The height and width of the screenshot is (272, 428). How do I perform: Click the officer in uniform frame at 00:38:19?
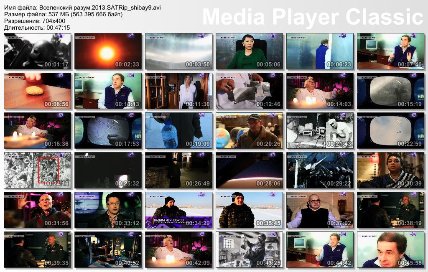(x=390, y=210)
